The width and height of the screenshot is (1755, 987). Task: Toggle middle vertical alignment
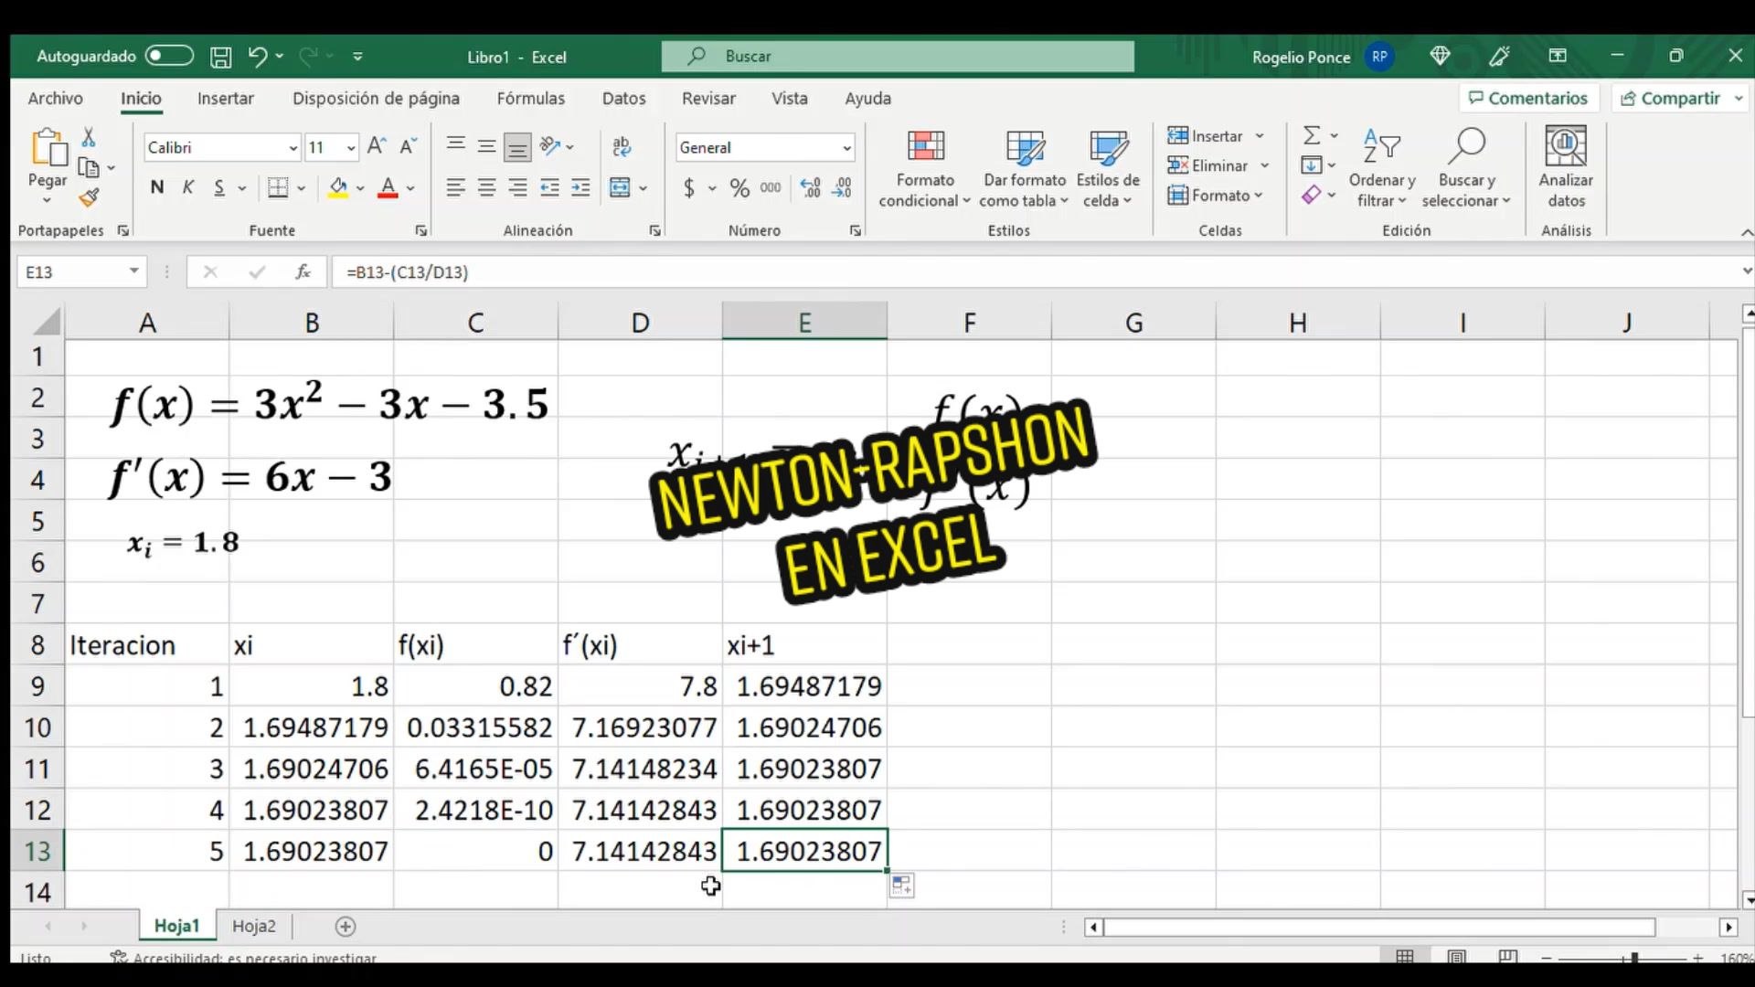pyautogui.click(x=486, y=146)
